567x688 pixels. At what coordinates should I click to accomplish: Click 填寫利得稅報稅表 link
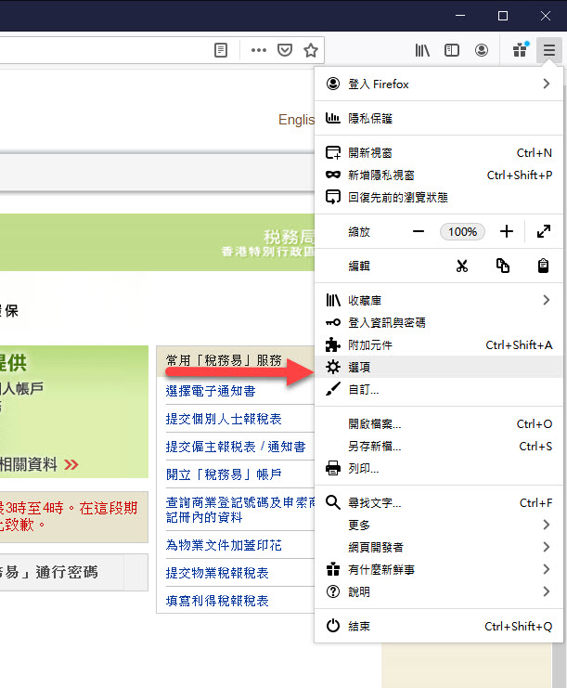pyautogui.click(x=217, y=601)
